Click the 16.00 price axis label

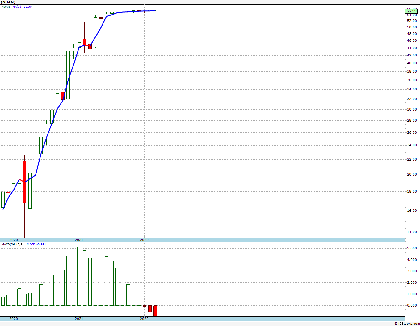[x=412, y=211]
